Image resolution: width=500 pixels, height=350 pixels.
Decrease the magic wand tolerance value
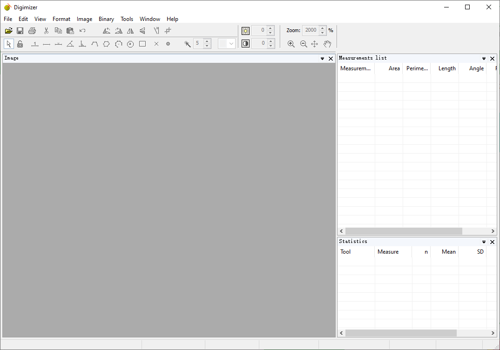click(207, 46)
